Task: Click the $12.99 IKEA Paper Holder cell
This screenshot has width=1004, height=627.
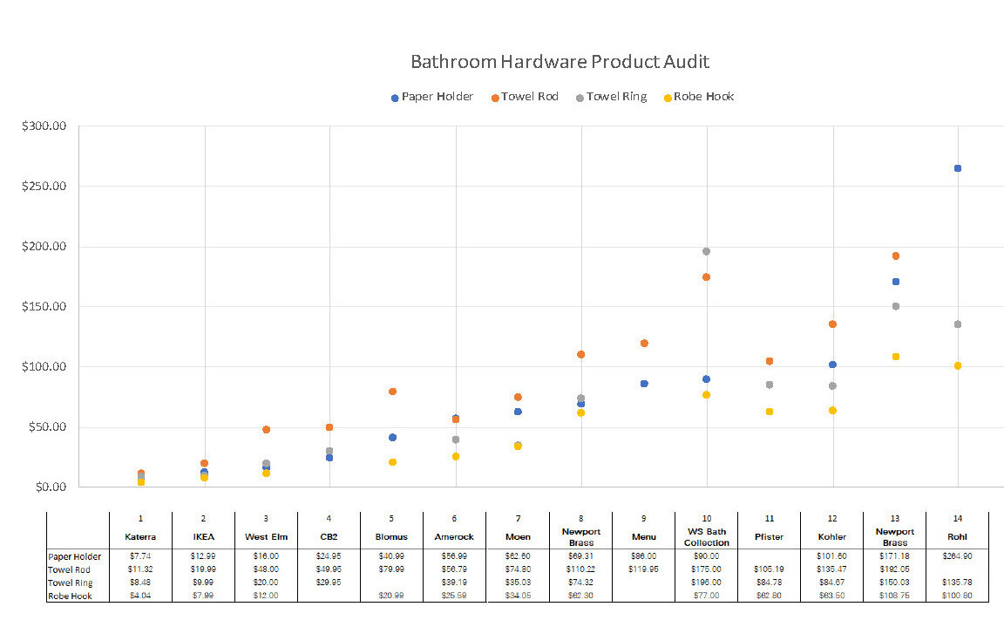Action: [203, 556]
